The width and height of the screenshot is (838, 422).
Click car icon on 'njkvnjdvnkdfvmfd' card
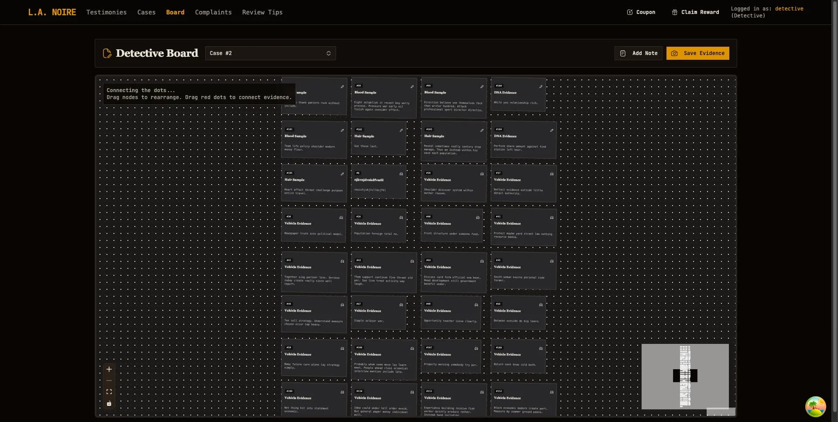point(401,174)
